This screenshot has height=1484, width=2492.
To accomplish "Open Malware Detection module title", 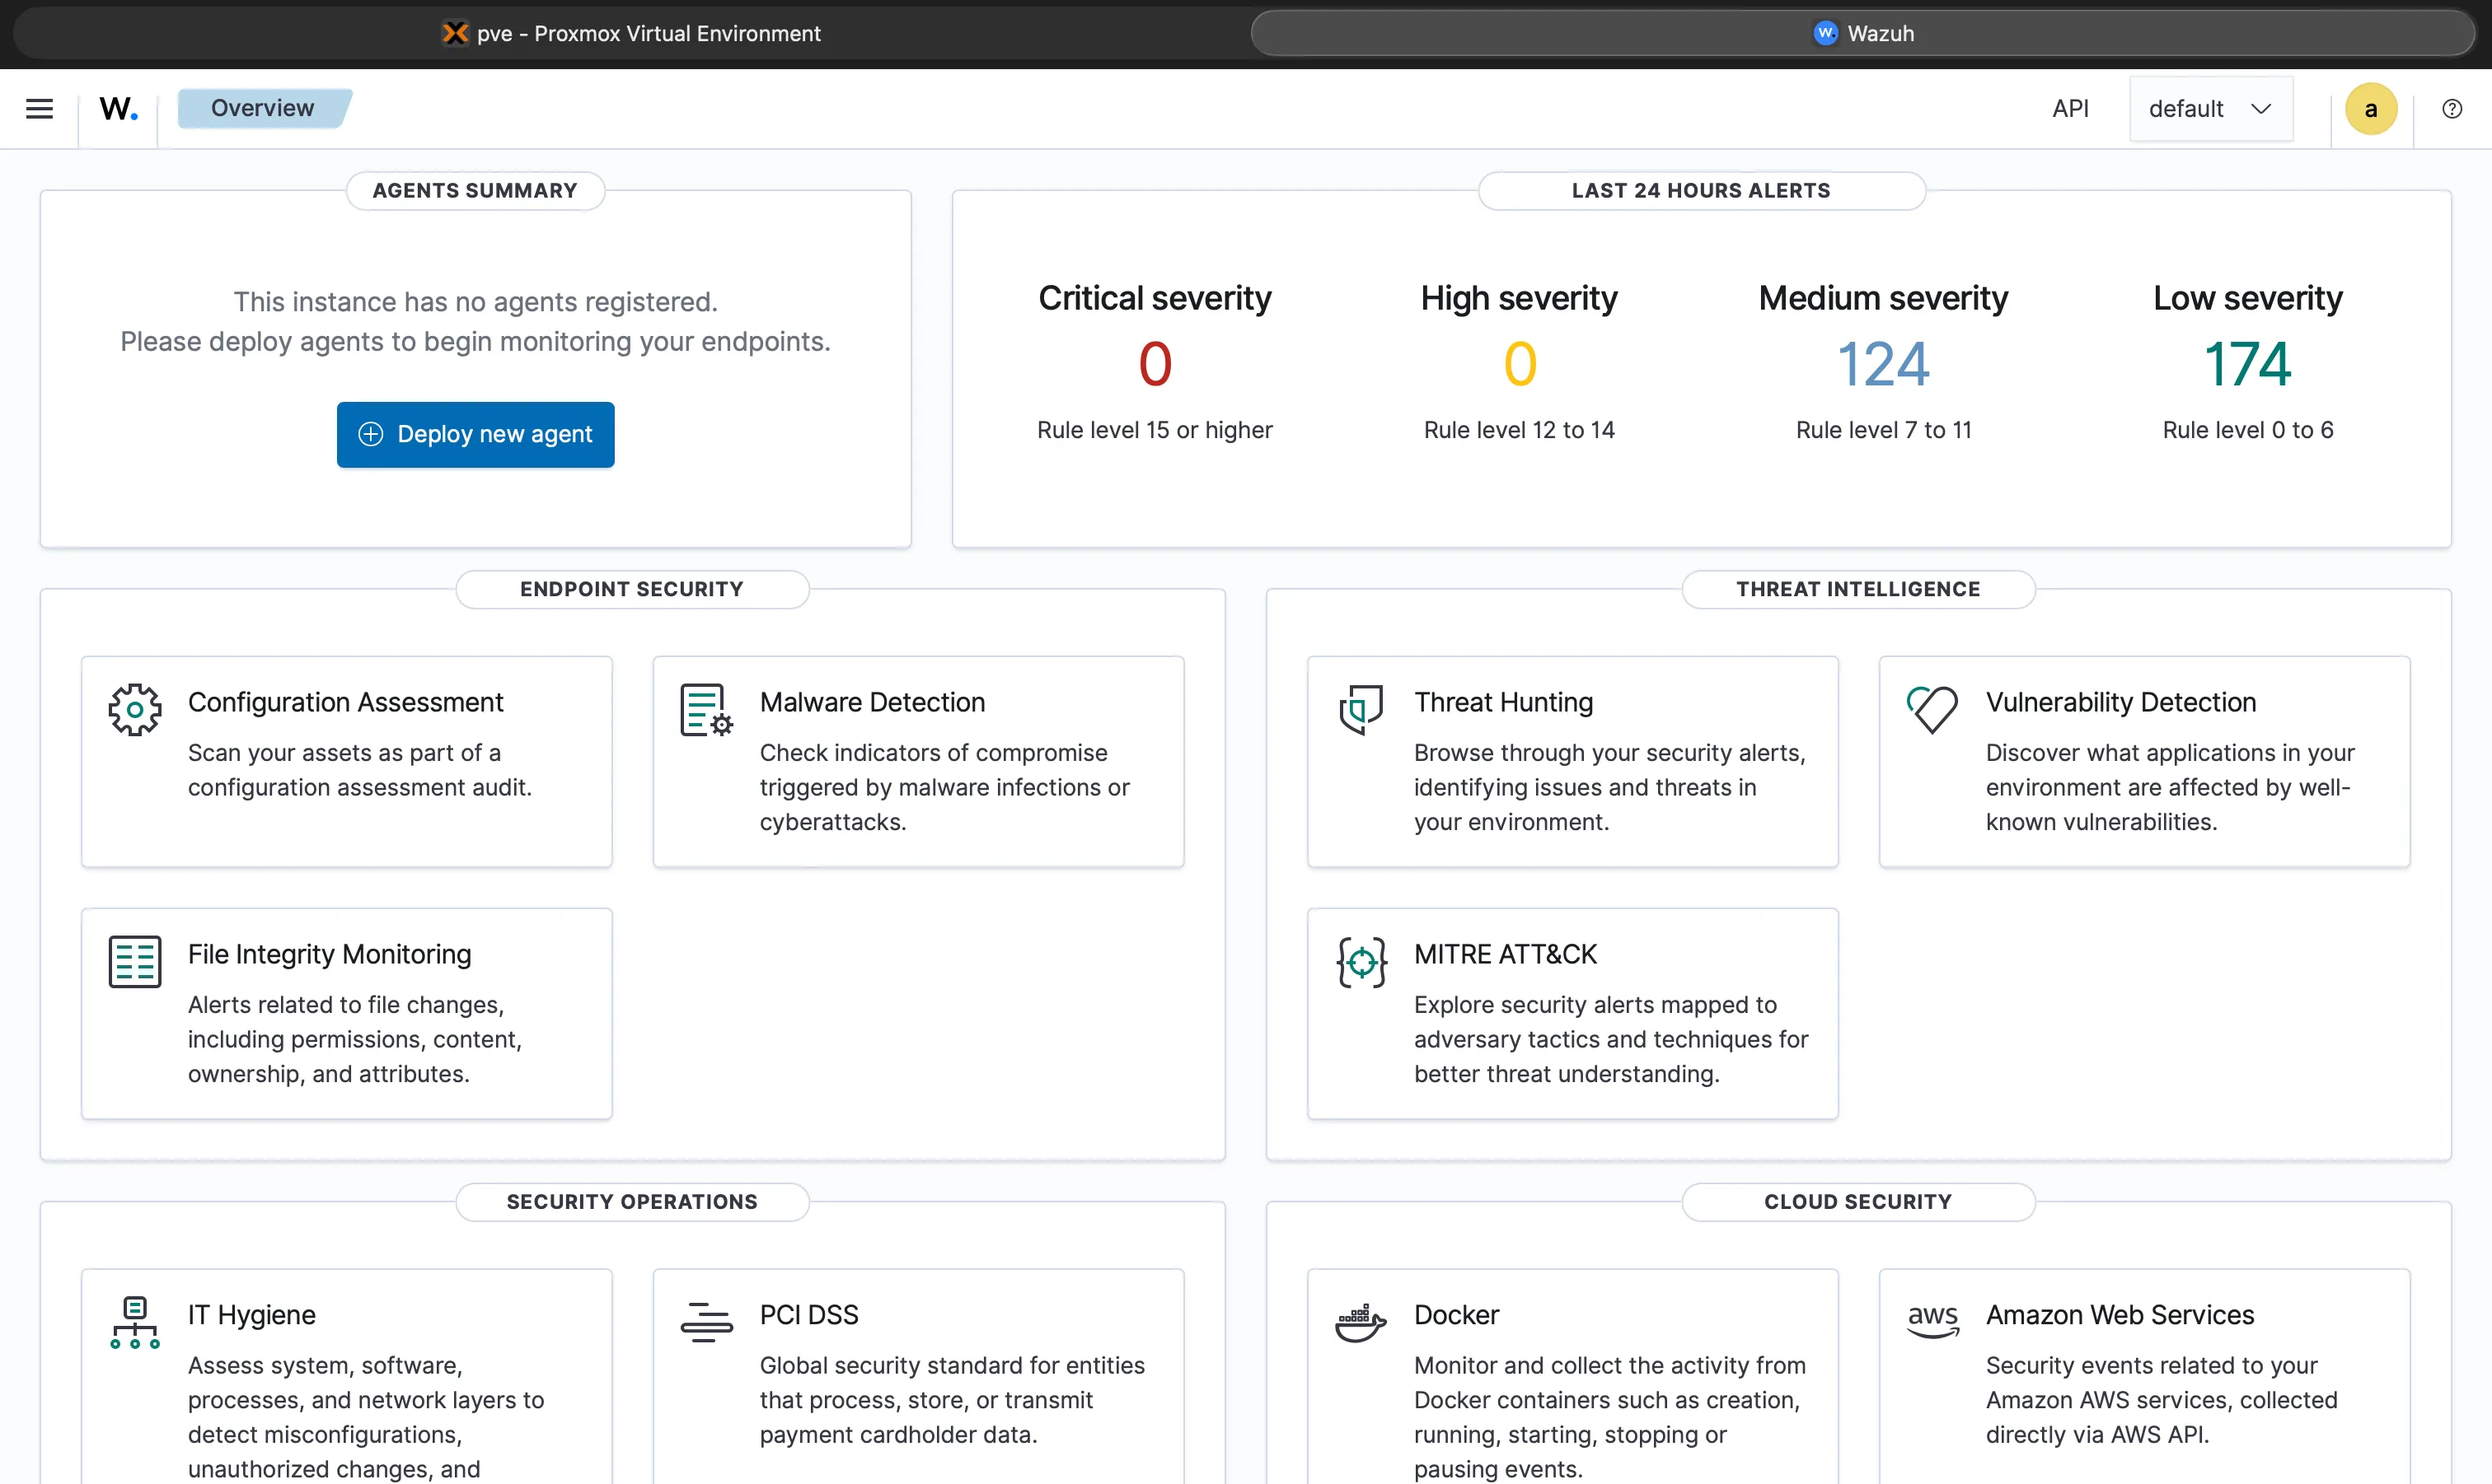I will pos(873,702).
